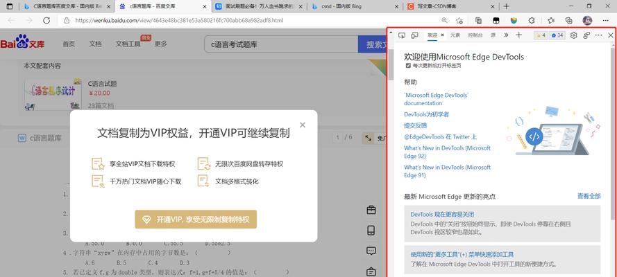Click 首页 in Wenku navigation
This screenshot has height=277, width=617.
pos(69,44)
